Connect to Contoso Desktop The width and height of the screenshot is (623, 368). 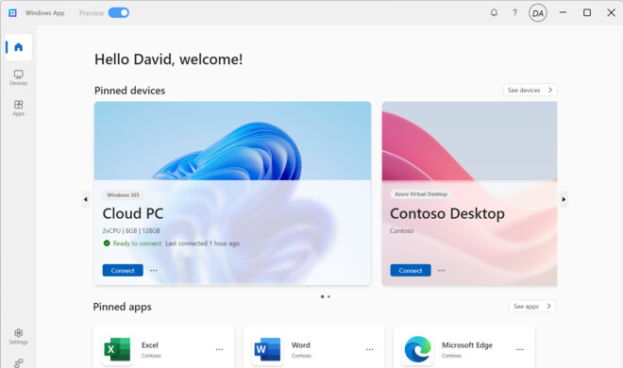[411, 271]
